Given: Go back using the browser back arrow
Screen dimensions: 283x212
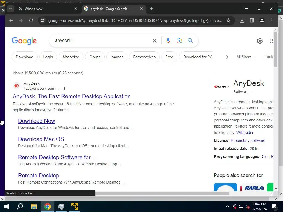Looking at the screenshot, I should tap(11, 20).
